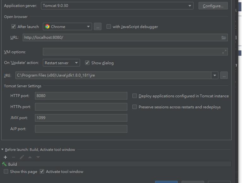Open the On 'Update' action dropdown

61,63
